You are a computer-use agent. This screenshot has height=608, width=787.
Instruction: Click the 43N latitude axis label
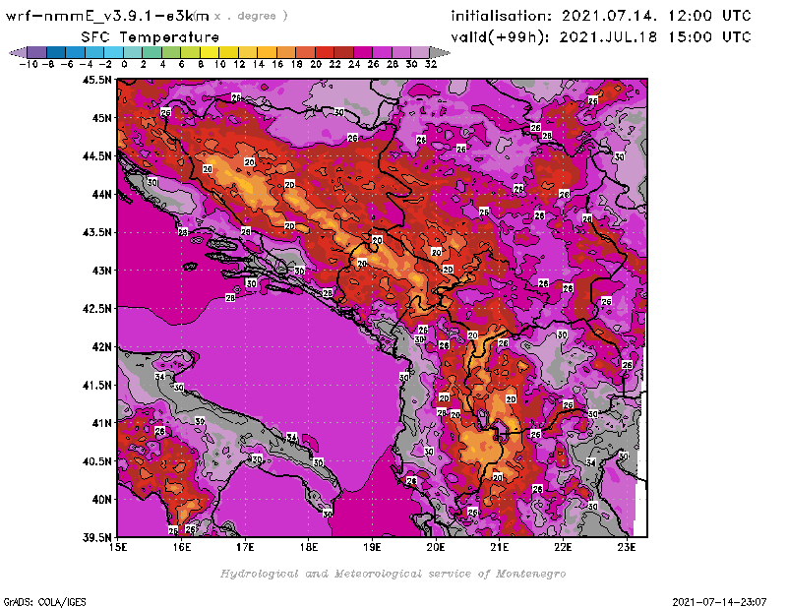pos(101,271)
